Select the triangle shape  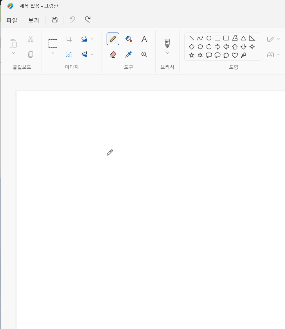243,38
